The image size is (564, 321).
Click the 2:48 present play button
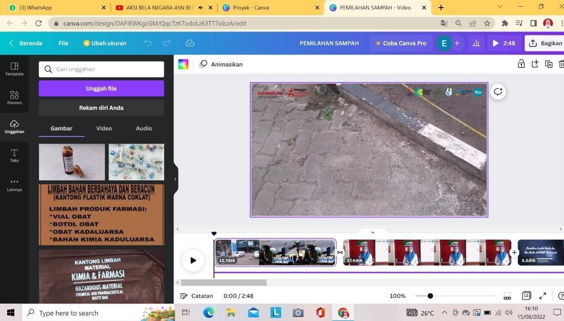click(x=504, y=43)
